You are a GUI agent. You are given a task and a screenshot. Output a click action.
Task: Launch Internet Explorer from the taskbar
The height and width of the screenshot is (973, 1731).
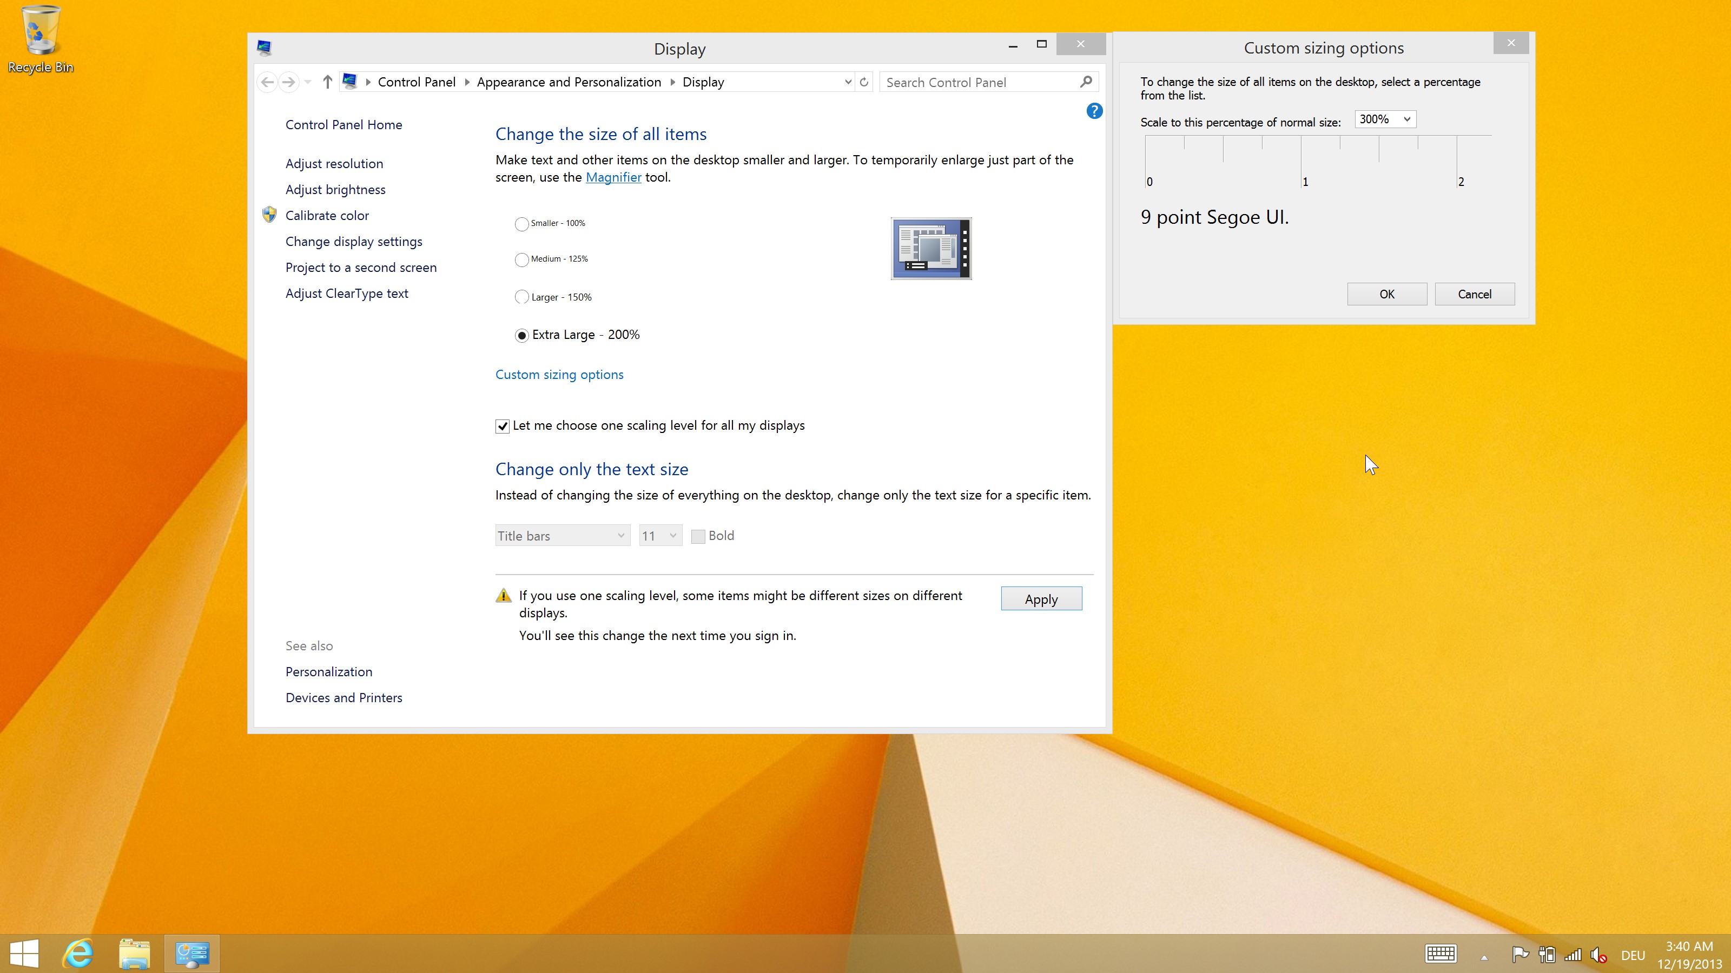(x=78, y=954)
